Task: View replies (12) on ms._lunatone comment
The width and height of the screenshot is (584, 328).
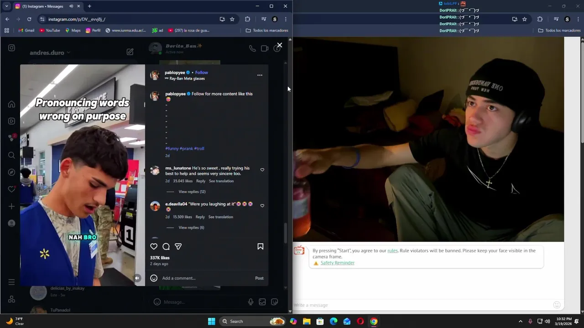Action: click(x=192, y=192)
